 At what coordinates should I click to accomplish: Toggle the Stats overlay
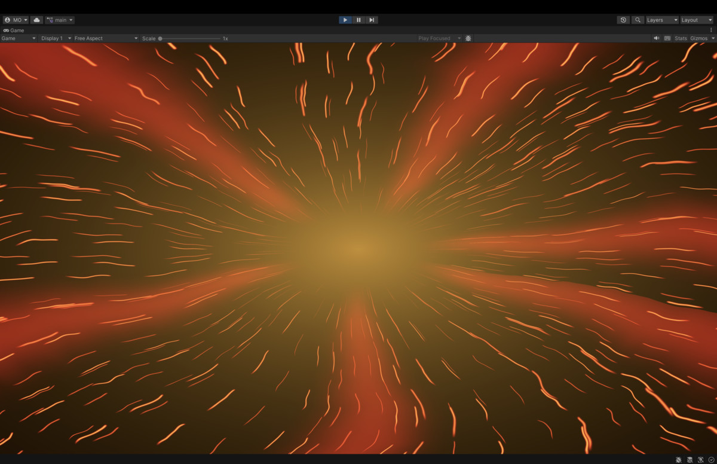point(681,38)
